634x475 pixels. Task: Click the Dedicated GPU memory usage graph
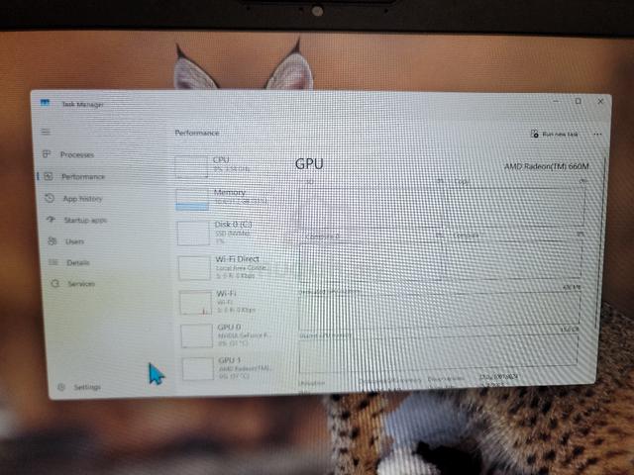click(x=440, y=310)
